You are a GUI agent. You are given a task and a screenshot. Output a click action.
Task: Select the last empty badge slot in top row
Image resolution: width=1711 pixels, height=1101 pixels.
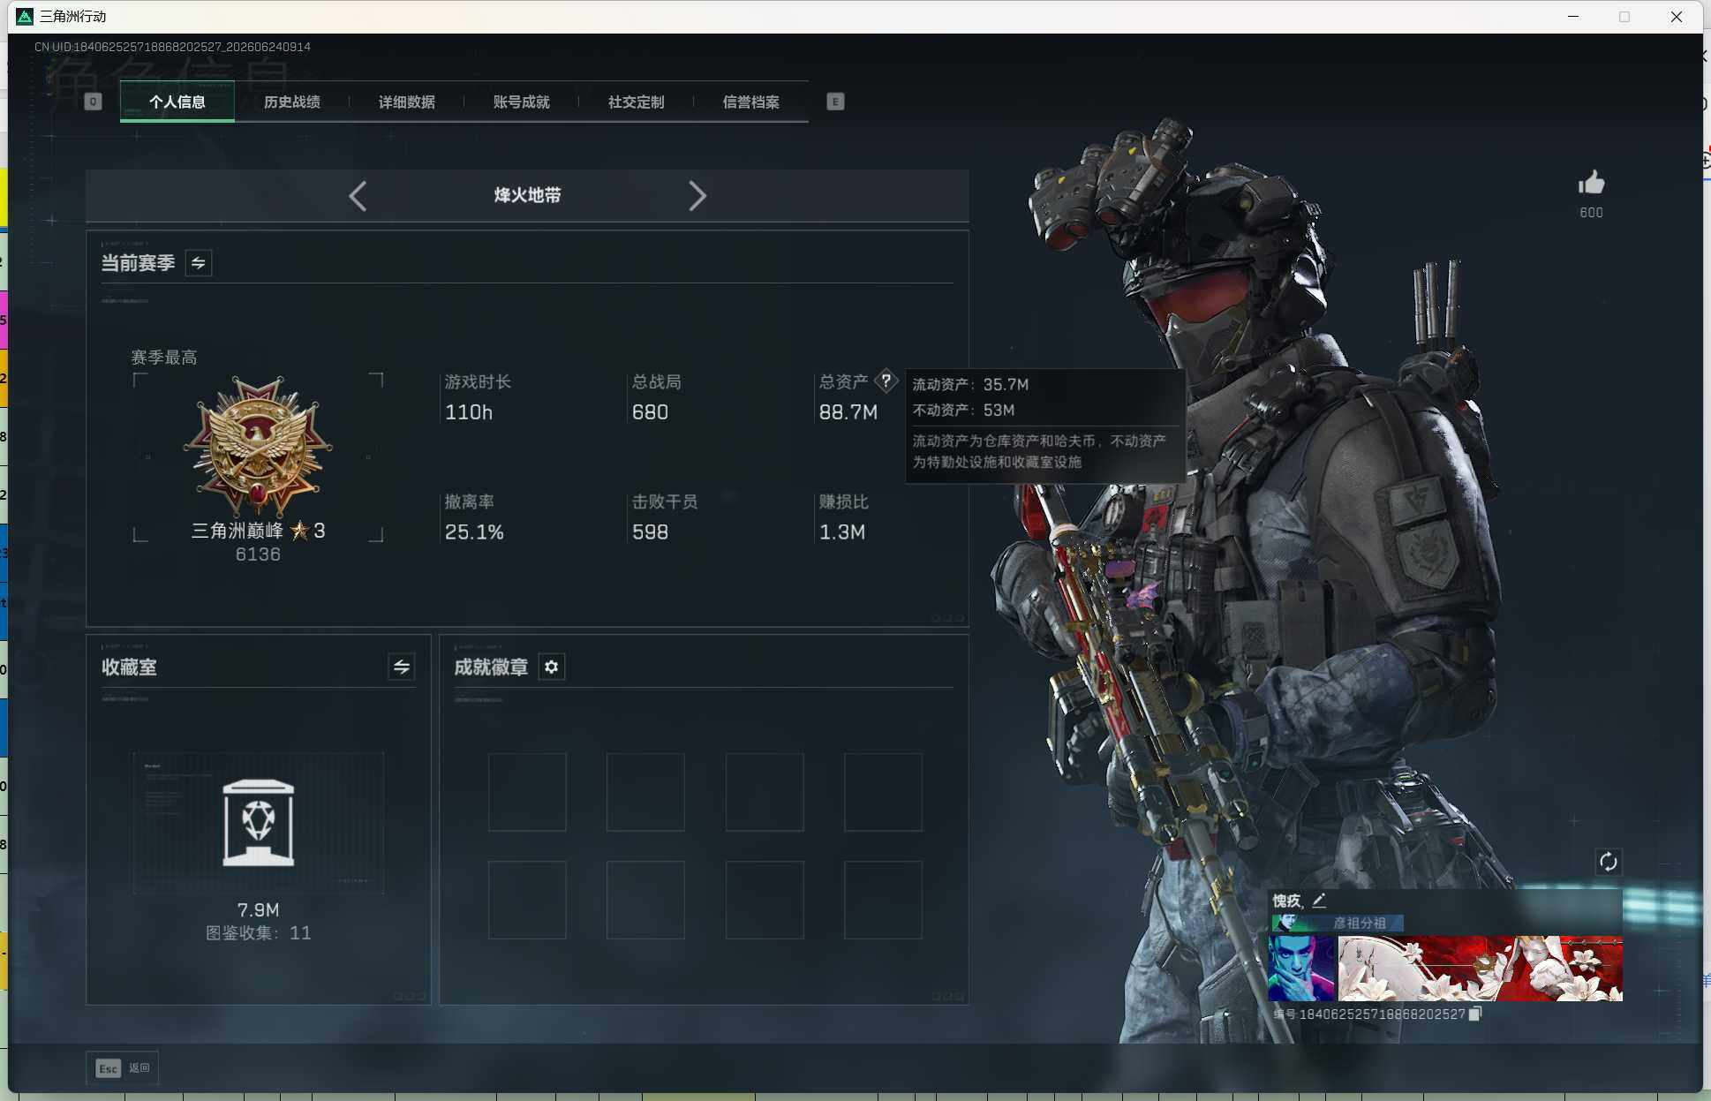click(x=883, y=792)
